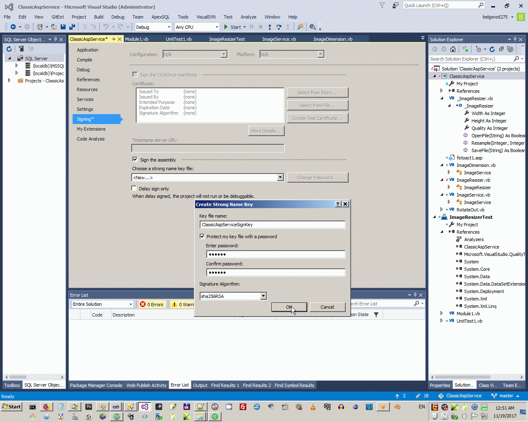Open the ApexSQL menu

[x=160, y=17]
